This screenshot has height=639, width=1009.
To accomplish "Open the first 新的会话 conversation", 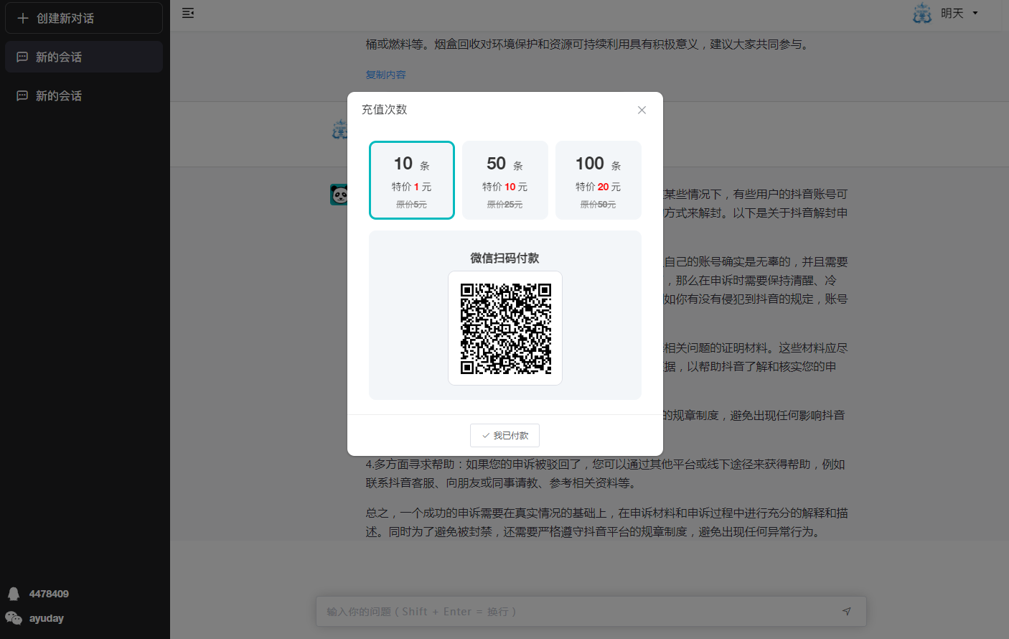I will coord(84,57).
